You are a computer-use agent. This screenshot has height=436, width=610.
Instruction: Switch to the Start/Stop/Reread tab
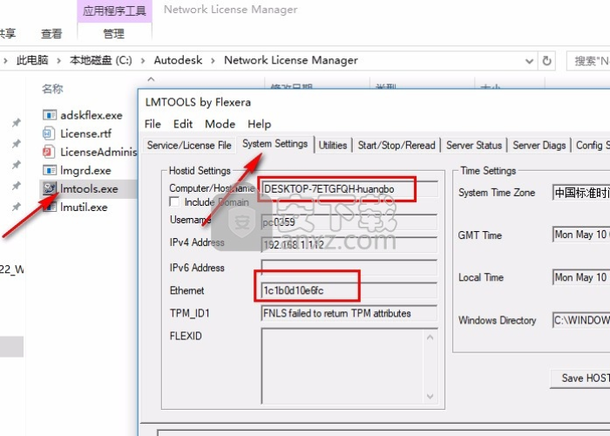click(396, 146)
